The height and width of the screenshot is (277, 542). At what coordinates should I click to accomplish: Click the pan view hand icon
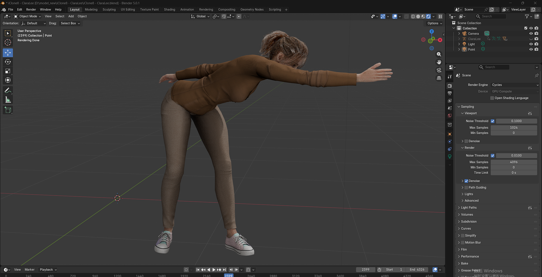point(439,62)
